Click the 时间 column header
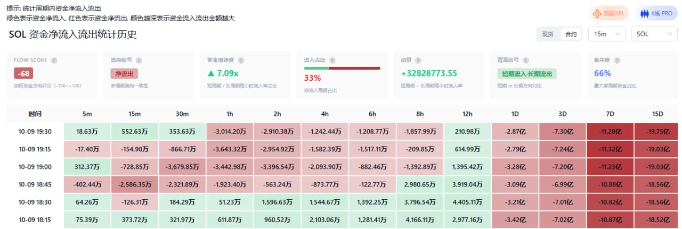This screenshot has width=682, height=229. [x=35, y=114]
